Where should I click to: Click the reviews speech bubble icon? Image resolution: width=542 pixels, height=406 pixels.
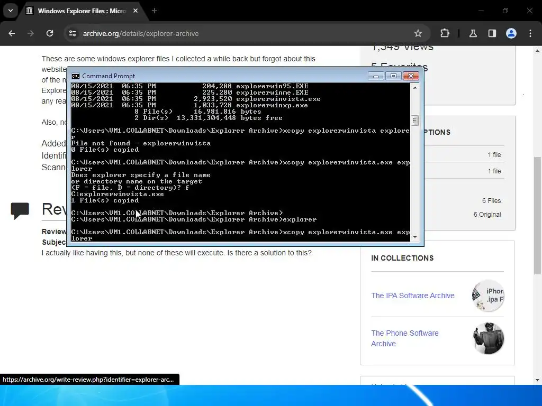(20, 211)
